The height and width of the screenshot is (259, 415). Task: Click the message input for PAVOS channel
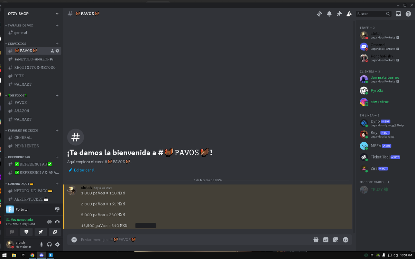click(x=194, y=240)
